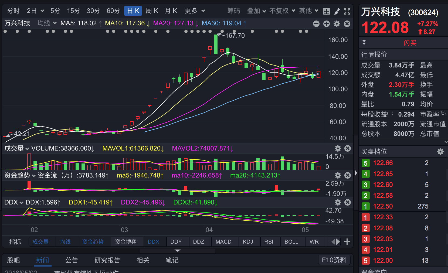The image size is (448, 273).
Task: Open the 研究报告 research reports tab
Action: (107, 260)
